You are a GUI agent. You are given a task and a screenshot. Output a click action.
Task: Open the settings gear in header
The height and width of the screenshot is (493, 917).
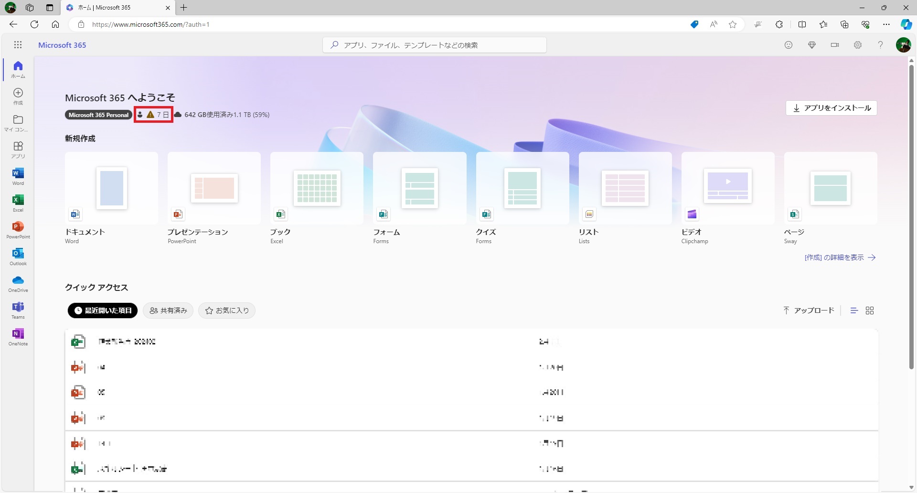858,45
